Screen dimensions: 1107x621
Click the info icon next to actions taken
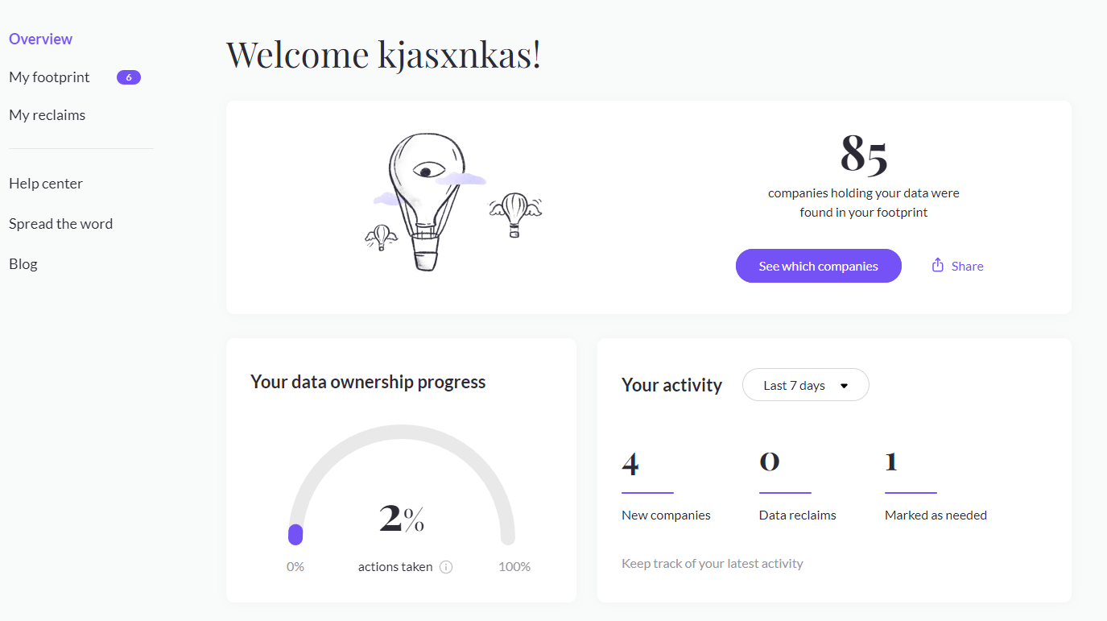tap(446, 567)
